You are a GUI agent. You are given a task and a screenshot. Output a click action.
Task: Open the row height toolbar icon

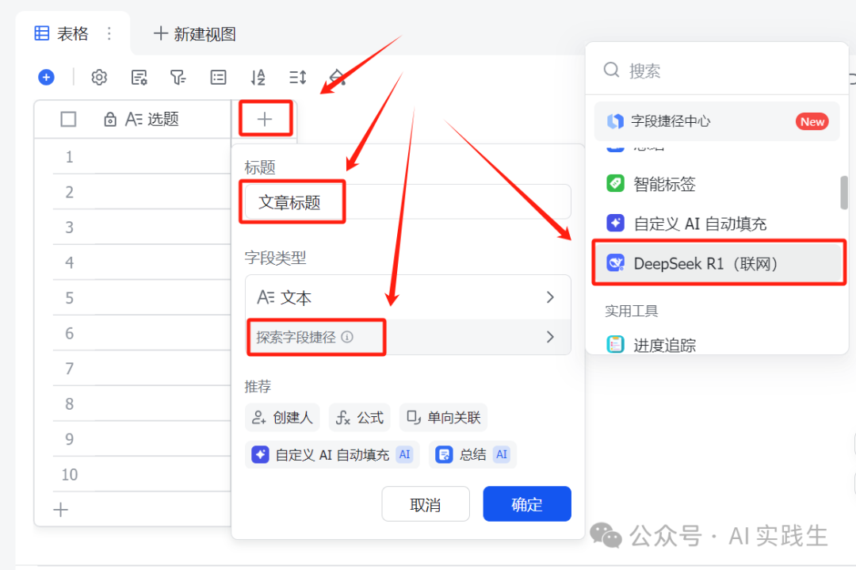pyautogui.click(x=297, y=78)
